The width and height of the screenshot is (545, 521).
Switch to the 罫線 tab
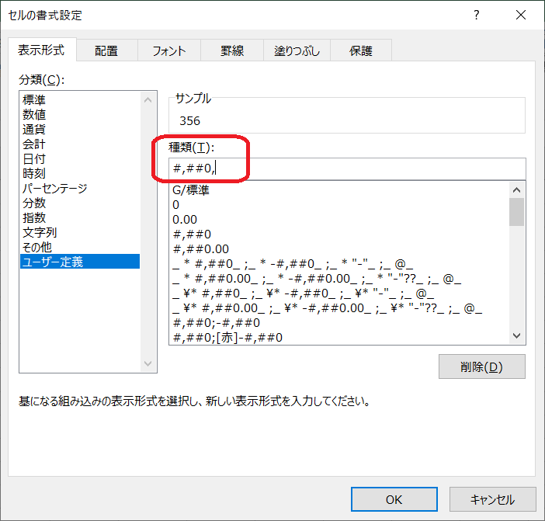click(231, 51)
